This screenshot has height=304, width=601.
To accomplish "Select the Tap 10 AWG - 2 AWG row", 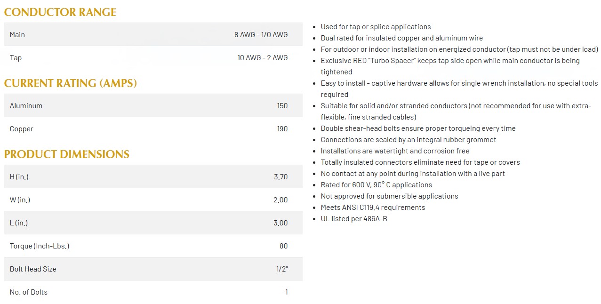I will pyautogui.click(x=153, y=57).
